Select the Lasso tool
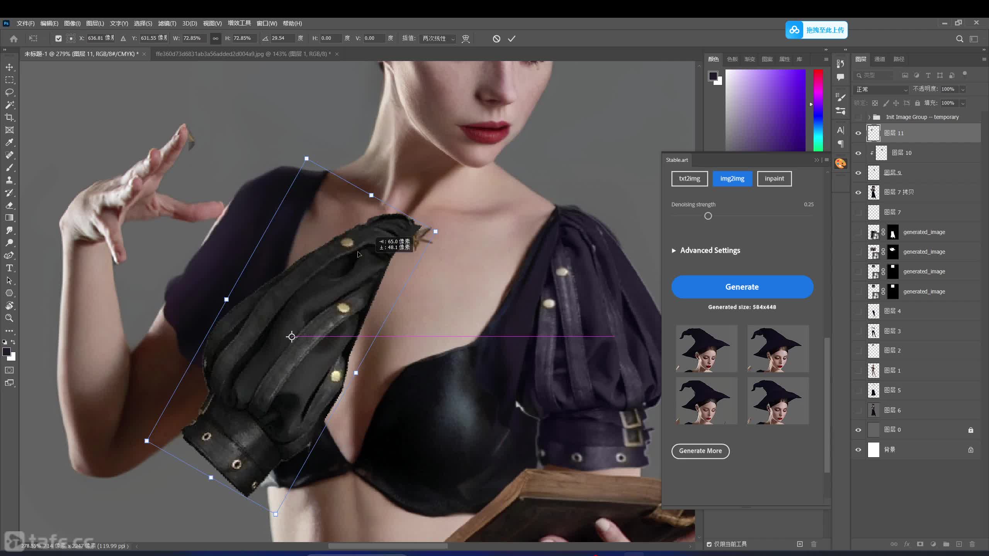This screenshot has width=989, height=556. (9, 92)
